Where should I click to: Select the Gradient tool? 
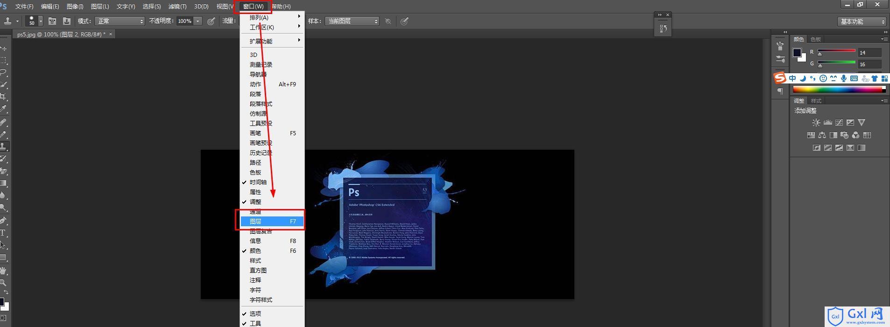[x=4, y=183]
